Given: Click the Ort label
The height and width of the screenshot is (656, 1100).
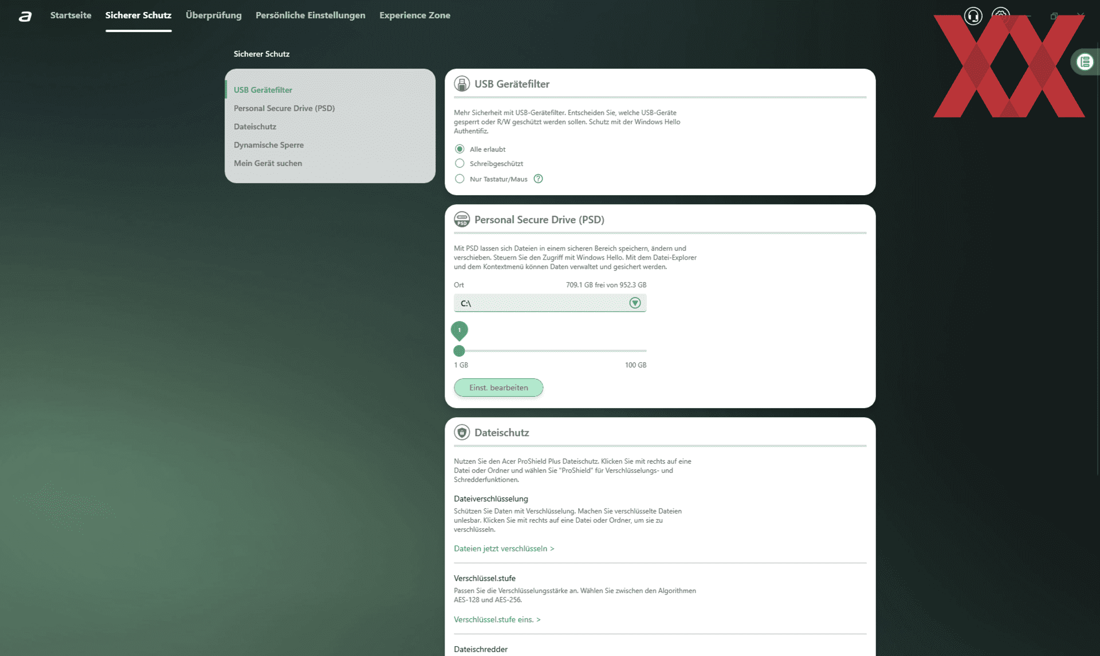Looking at the screenshot, I should (x=459, y=284).
